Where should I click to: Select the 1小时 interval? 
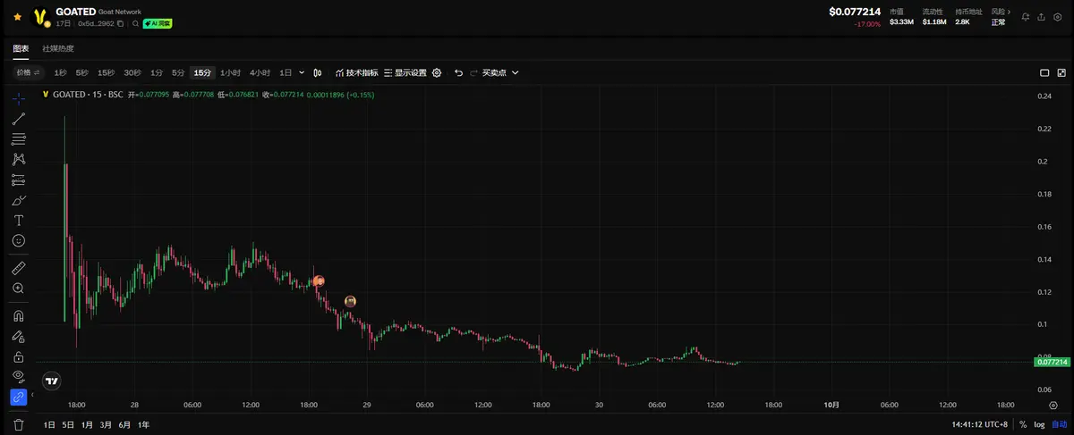(x=231, y=72)
